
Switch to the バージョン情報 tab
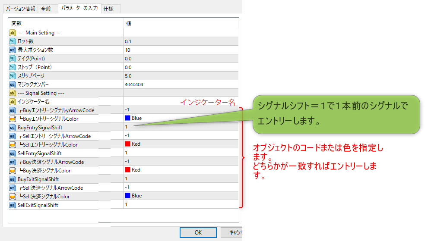point(21,9)
